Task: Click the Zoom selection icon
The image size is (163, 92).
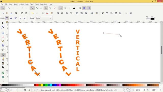Action: 58,13
